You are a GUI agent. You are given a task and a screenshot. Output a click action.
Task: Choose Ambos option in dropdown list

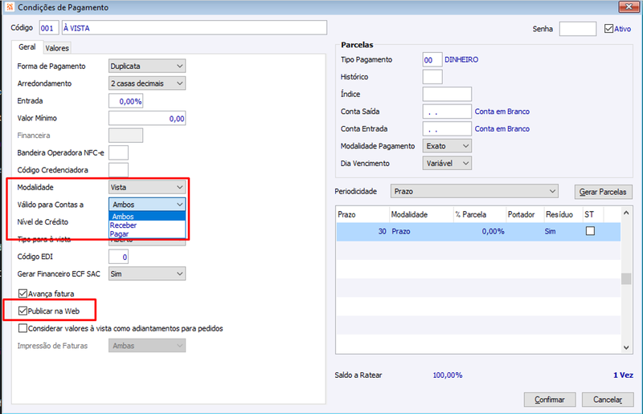point(147,216)
